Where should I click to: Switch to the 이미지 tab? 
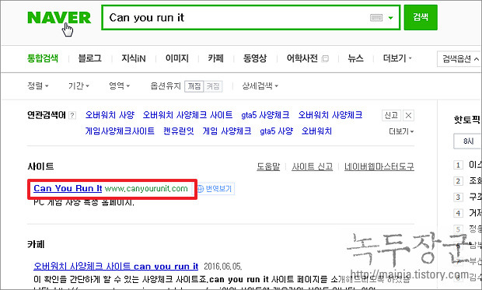click(176, 58)
